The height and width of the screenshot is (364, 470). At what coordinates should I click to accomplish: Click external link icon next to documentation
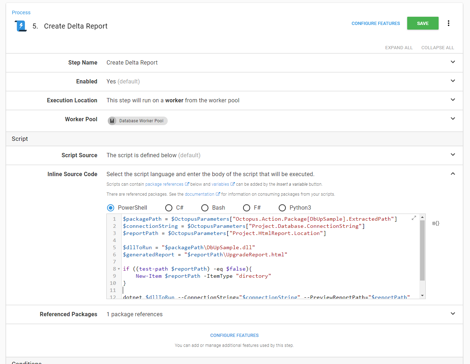218,194
